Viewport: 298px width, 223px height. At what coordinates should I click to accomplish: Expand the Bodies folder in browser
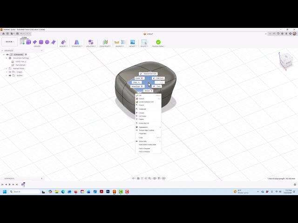point(6,75)
